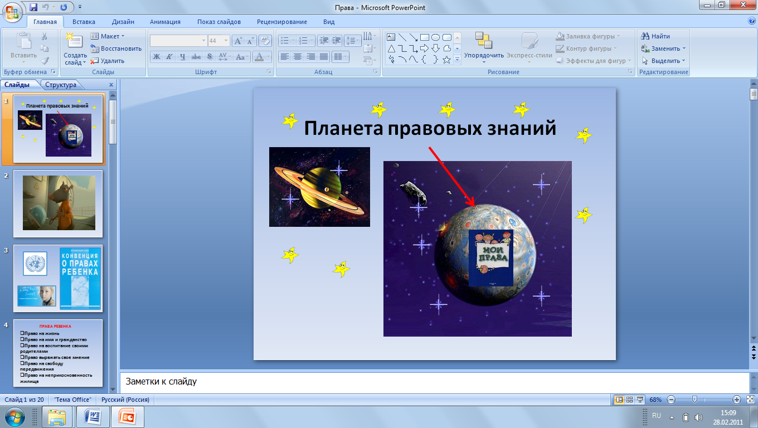Screen dimensions: 758x428
Task: Click the Find (Найти) binoculars button
Action: point(656,36)
